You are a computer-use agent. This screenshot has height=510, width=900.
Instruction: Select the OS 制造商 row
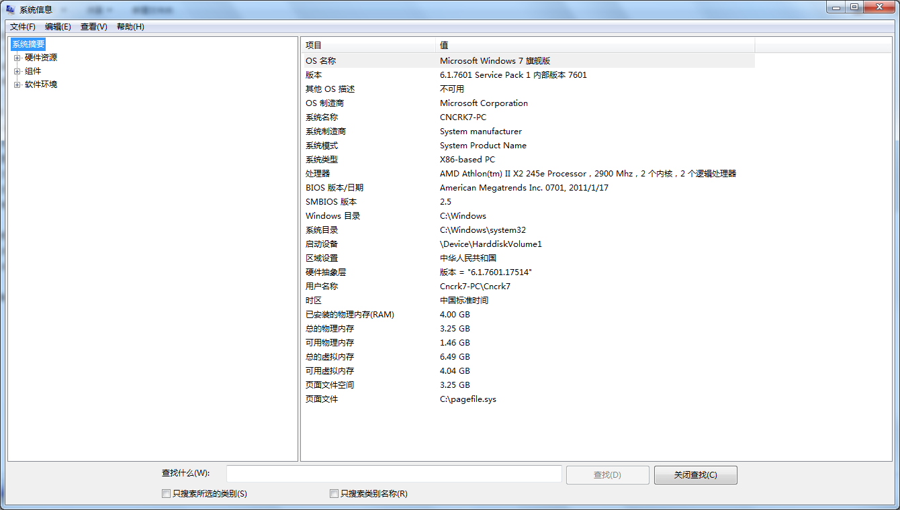tap(528, 103)
